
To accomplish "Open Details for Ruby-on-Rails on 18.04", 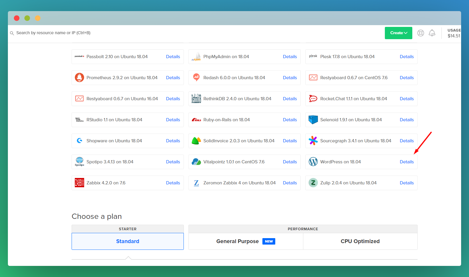I will pyautogui.click(x=290, y=120).
